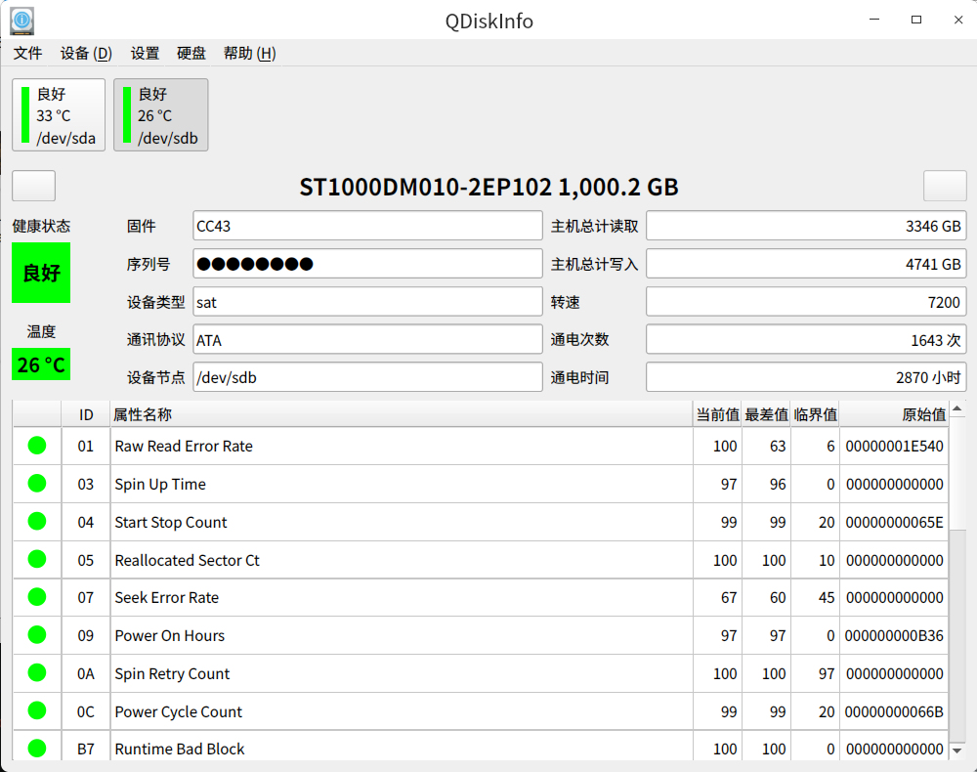Click the previous disk button left of model name
Screen dimensions: 977x772
(33, 186)
